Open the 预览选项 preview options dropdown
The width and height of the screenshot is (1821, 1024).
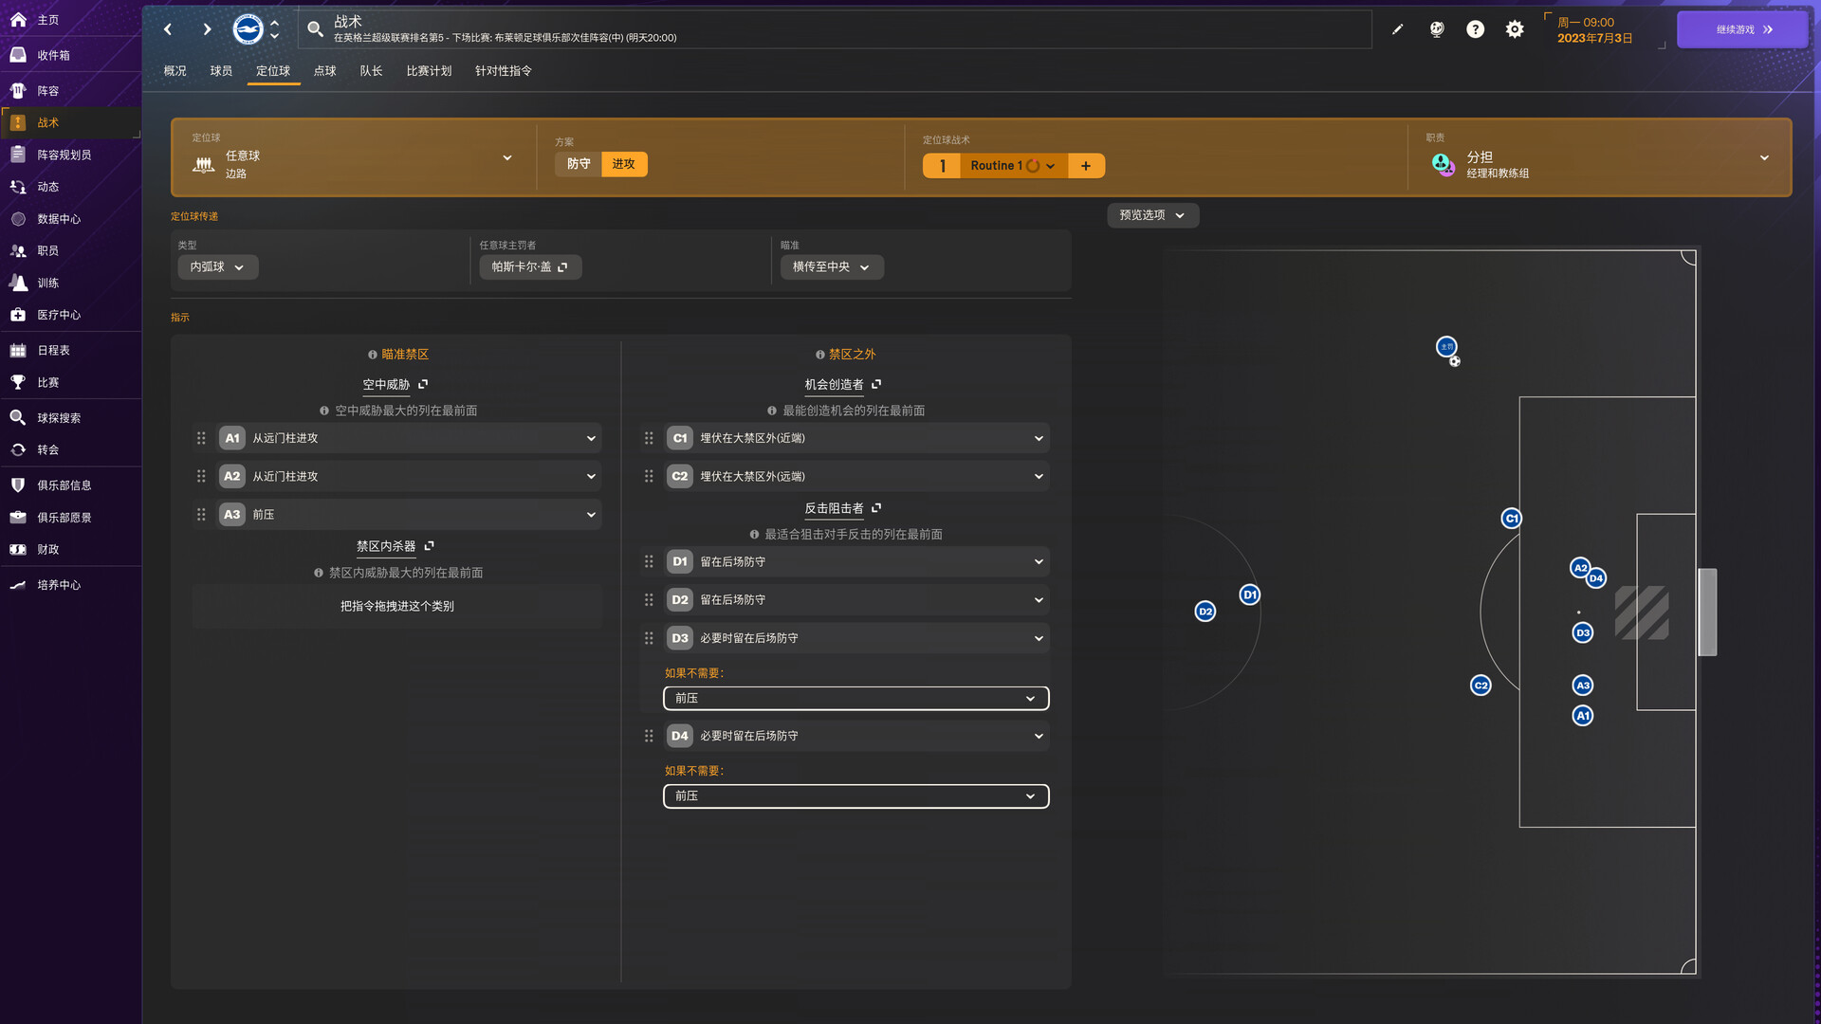1152,215
